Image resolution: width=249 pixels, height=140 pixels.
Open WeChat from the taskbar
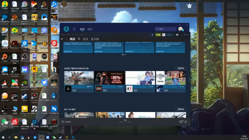(x=54, y=137)
